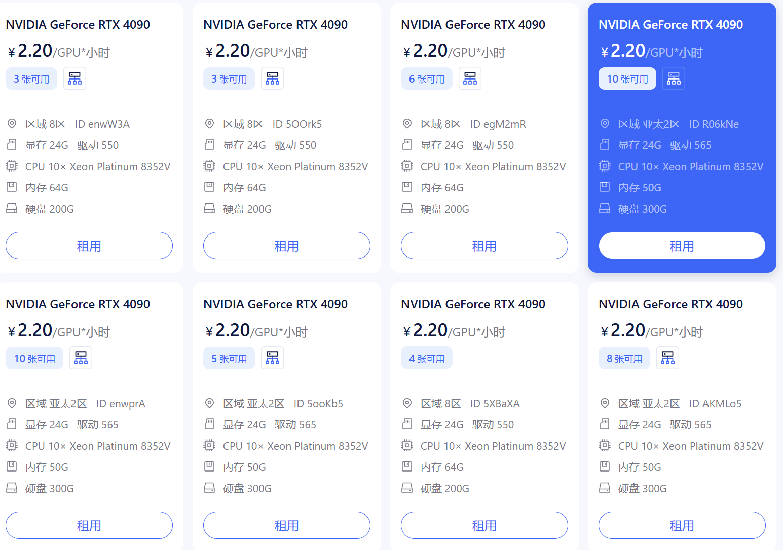This screenshot has height=550, width=783.
Task: Rent the GPU with ID 5ooKb5
Action: click(287, 525)
